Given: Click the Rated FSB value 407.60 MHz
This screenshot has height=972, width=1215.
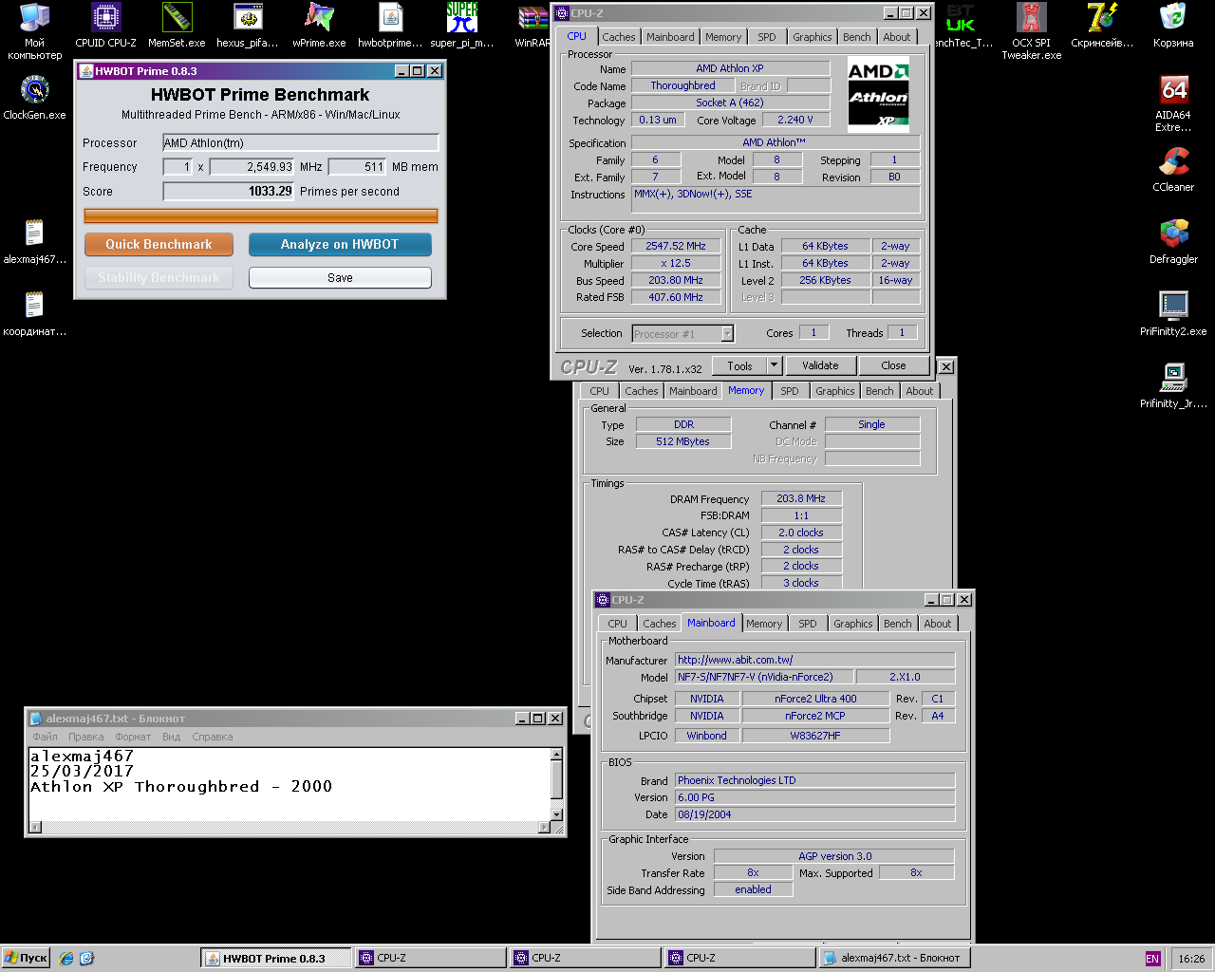Looking at the screenshot, I should 676,297.
